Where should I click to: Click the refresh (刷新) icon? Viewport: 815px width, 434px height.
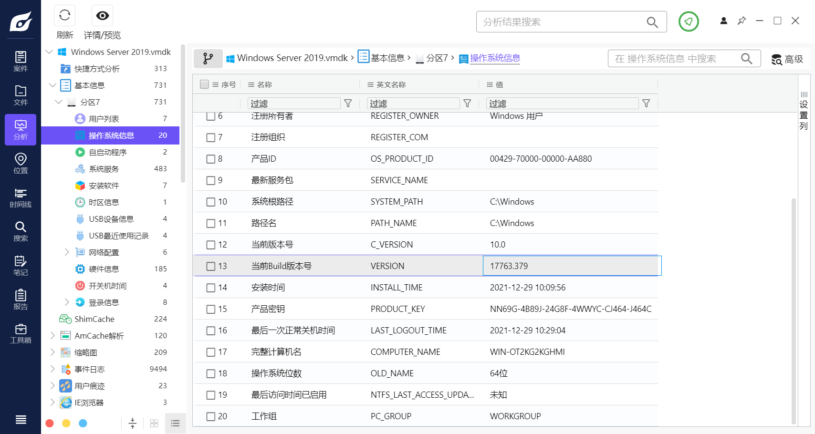(x=65, y=16)
